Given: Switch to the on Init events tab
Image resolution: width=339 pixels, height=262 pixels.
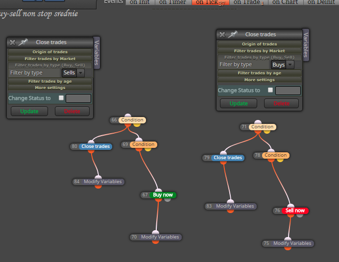Looking at the screenshot, I should coord(140,2).
